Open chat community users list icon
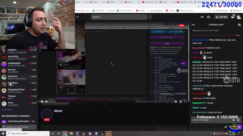This screenshot has height=136, width=243. (239, 25)
